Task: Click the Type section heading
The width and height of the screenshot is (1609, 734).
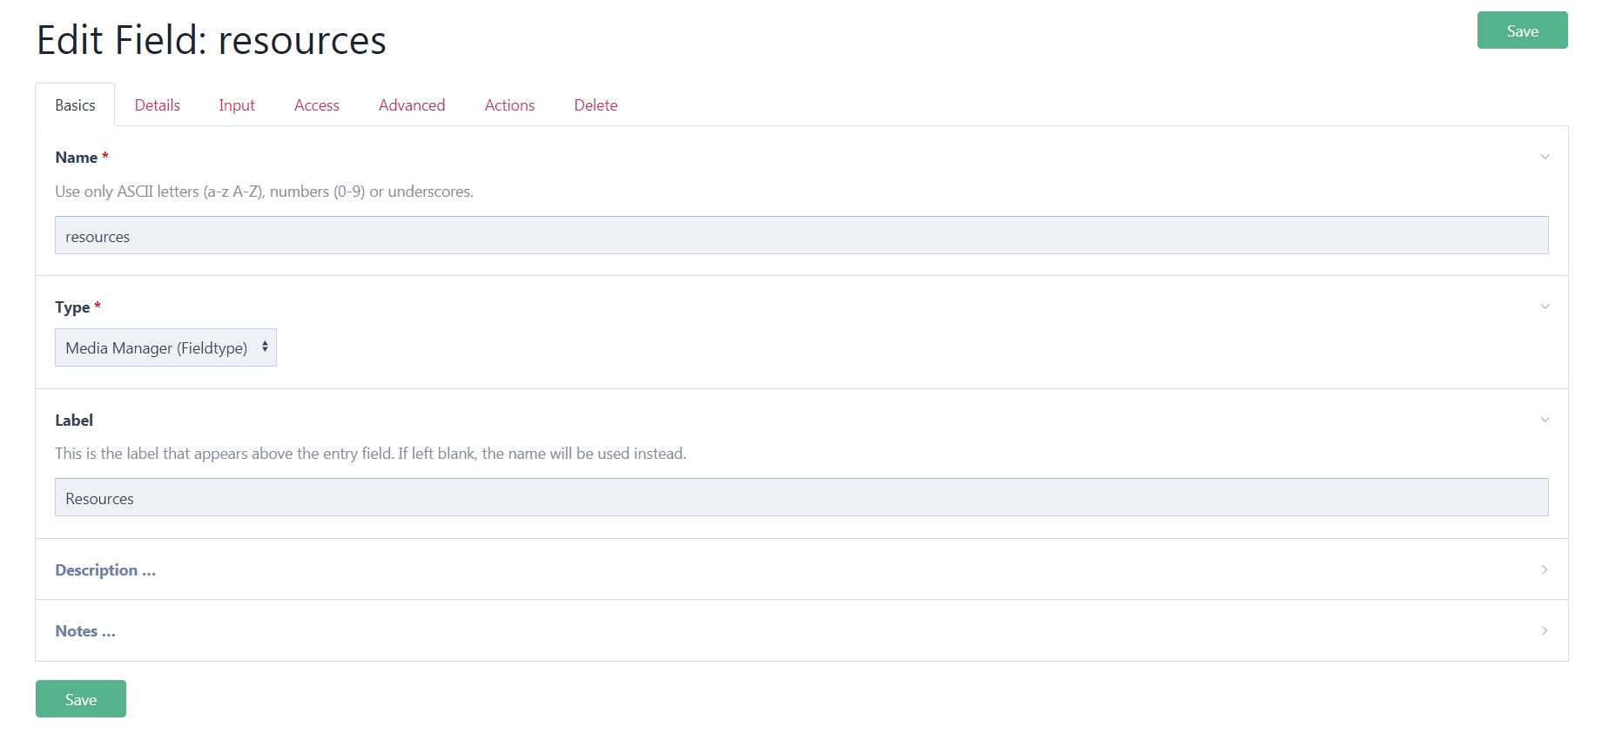Action: 77,307
